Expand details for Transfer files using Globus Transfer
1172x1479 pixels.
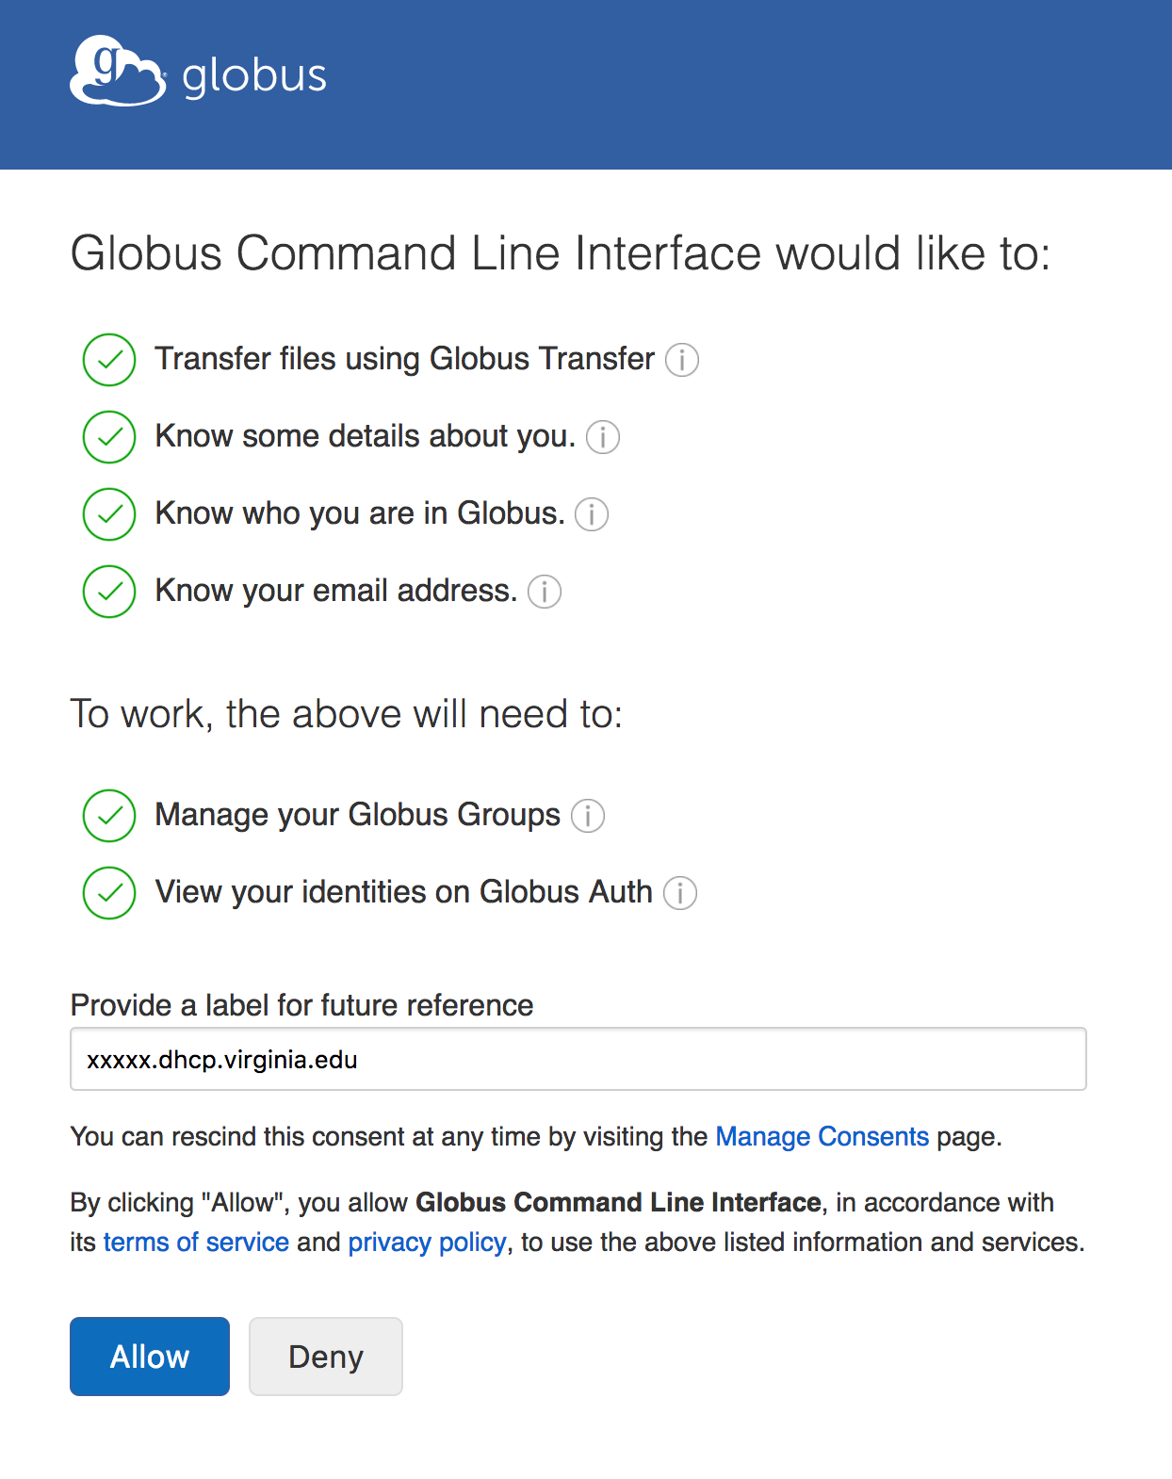click(682, 360)
